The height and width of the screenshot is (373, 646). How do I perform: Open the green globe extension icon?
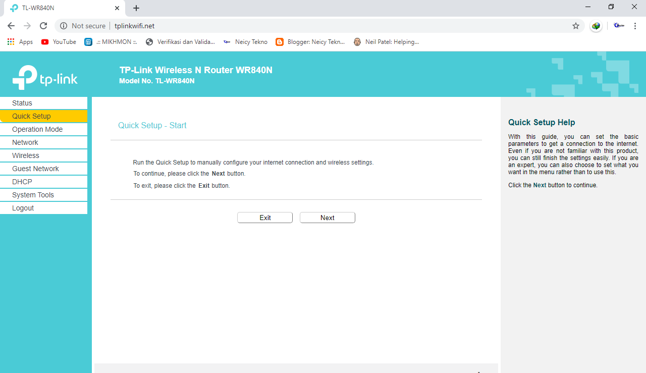(597, 26)
